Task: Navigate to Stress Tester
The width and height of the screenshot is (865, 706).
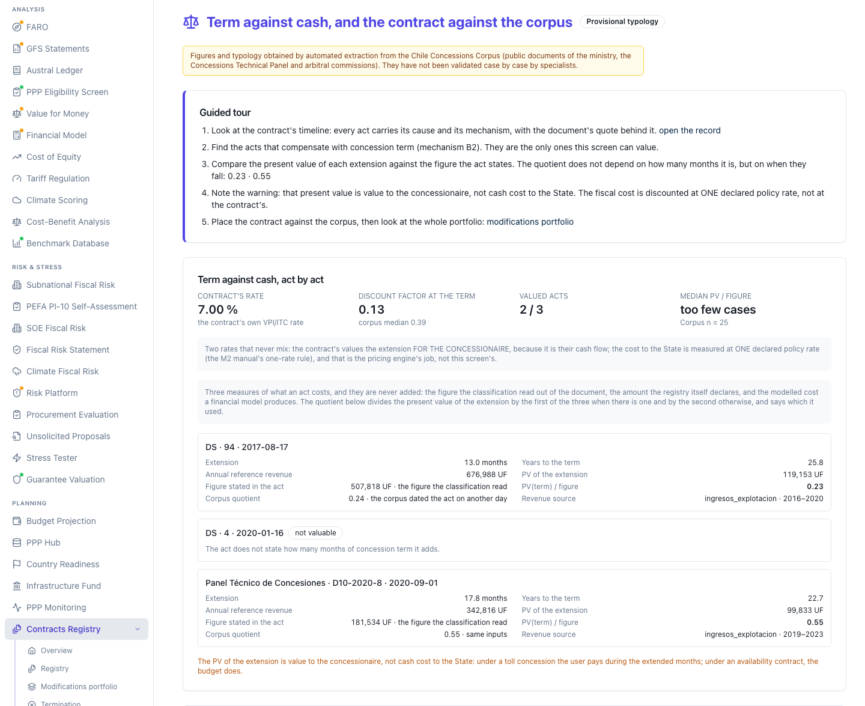Action: [52, 458]
